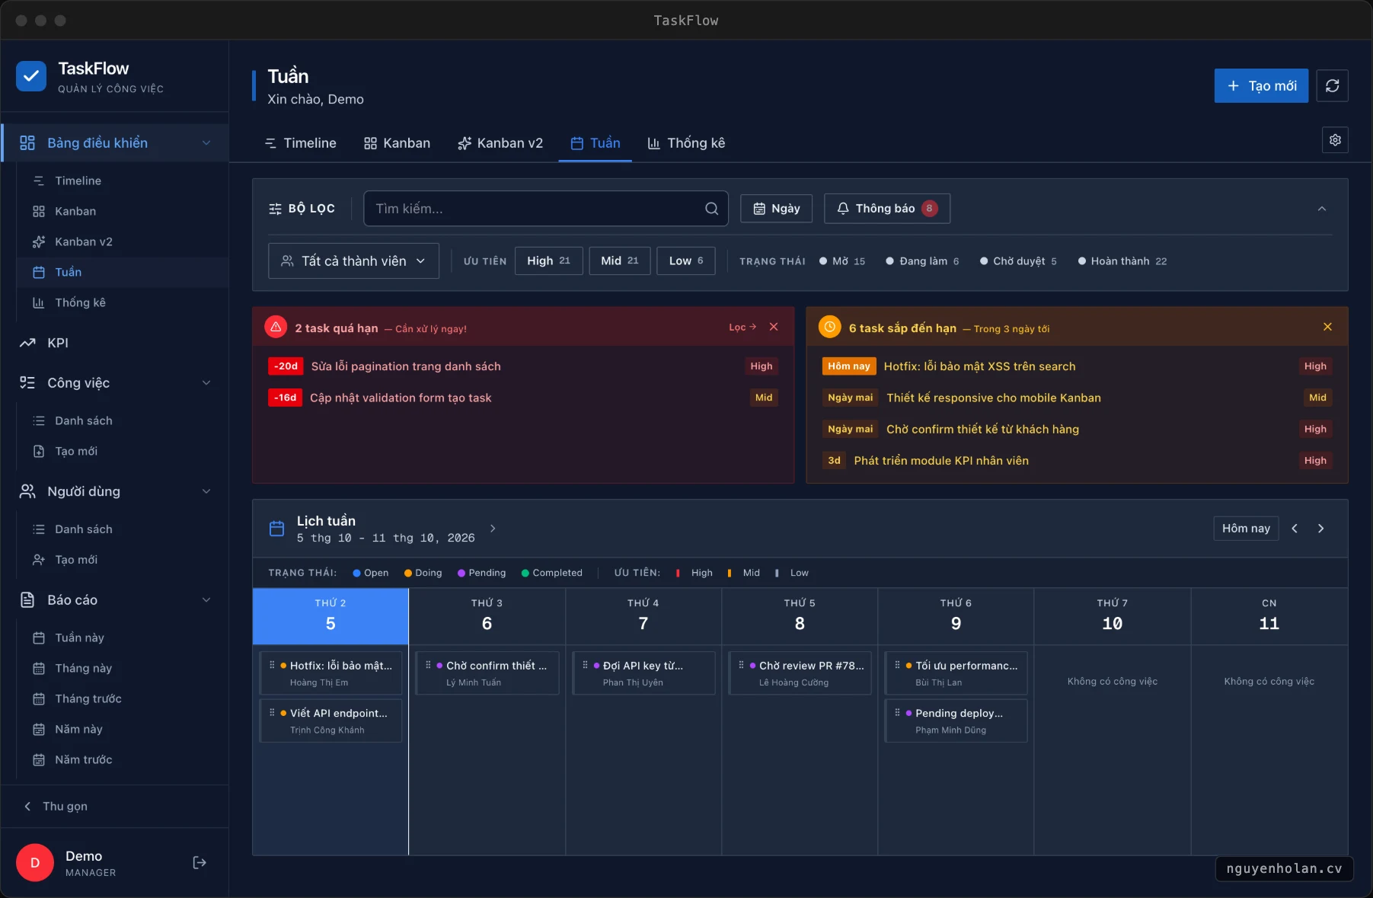The height and width of the screenshot is (898, 1373).
Task: Click Thu gọn to collapse sidebar
Action: [56, 806]
